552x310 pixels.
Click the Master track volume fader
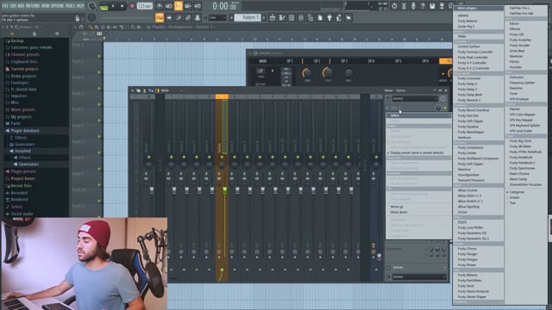point(152,190)
